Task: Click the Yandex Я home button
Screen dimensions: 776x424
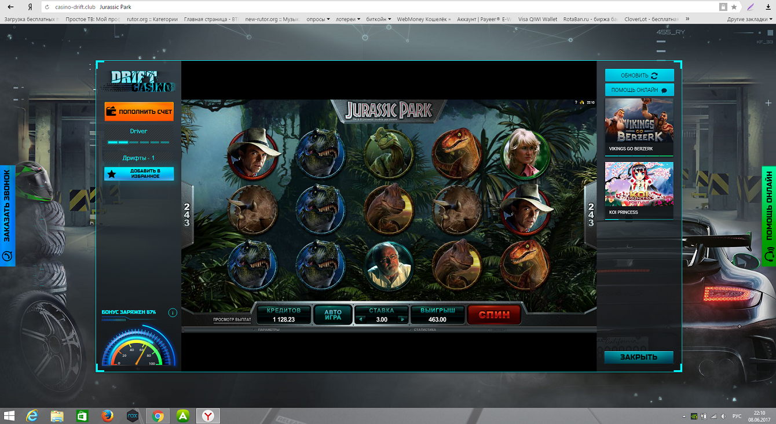Action: (x=30, y=7)
